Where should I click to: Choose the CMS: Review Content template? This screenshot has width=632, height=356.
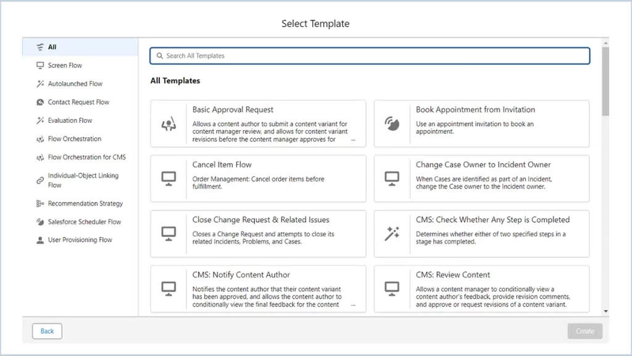click(481, 289)
